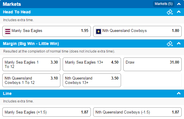Collapse the Head To Head section
184x119 pixels.
[x=179, y=12]
